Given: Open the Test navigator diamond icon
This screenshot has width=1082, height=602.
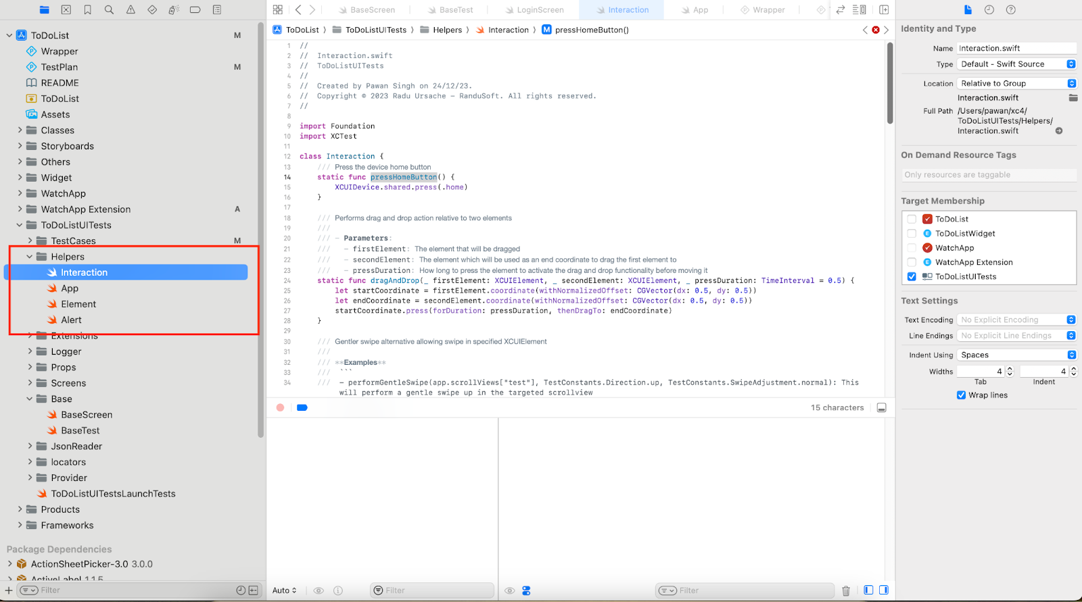Looking at the screenshot, I should [152, 9].
